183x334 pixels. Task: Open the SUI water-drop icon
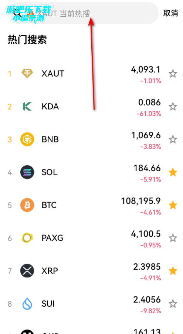(27, 304)
